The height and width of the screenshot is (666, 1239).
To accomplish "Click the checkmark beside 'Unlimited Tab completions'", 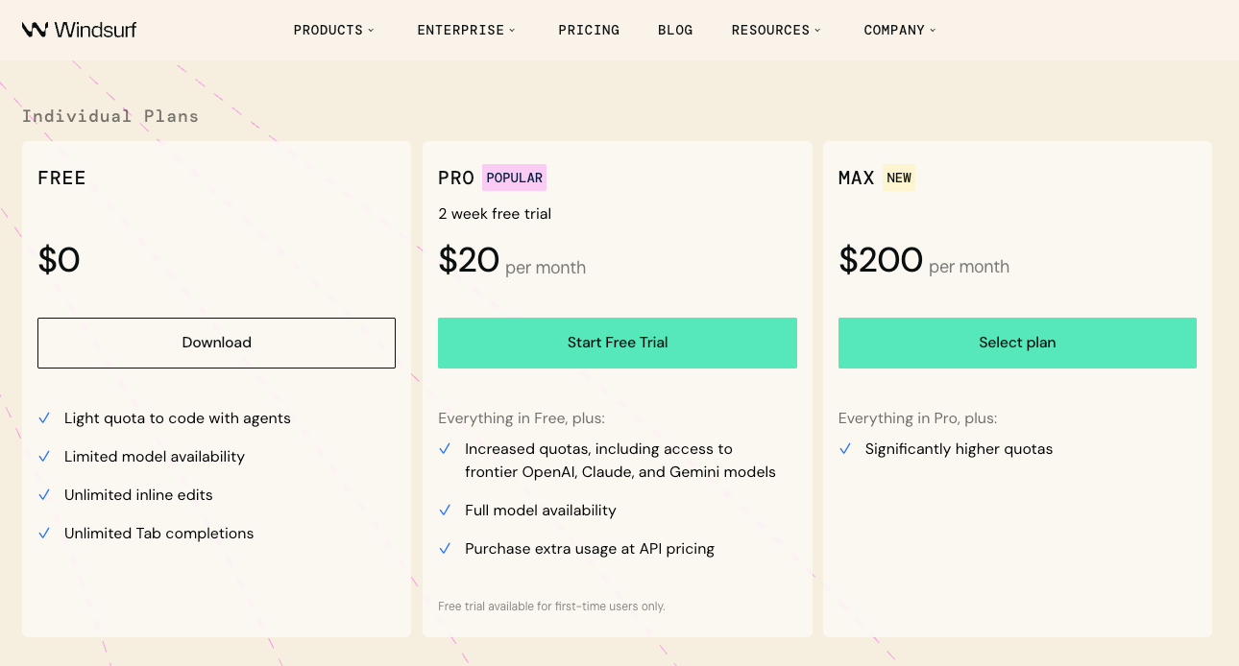I will point(44,533).
